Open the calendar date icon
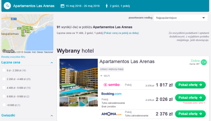 click(62, 6)
